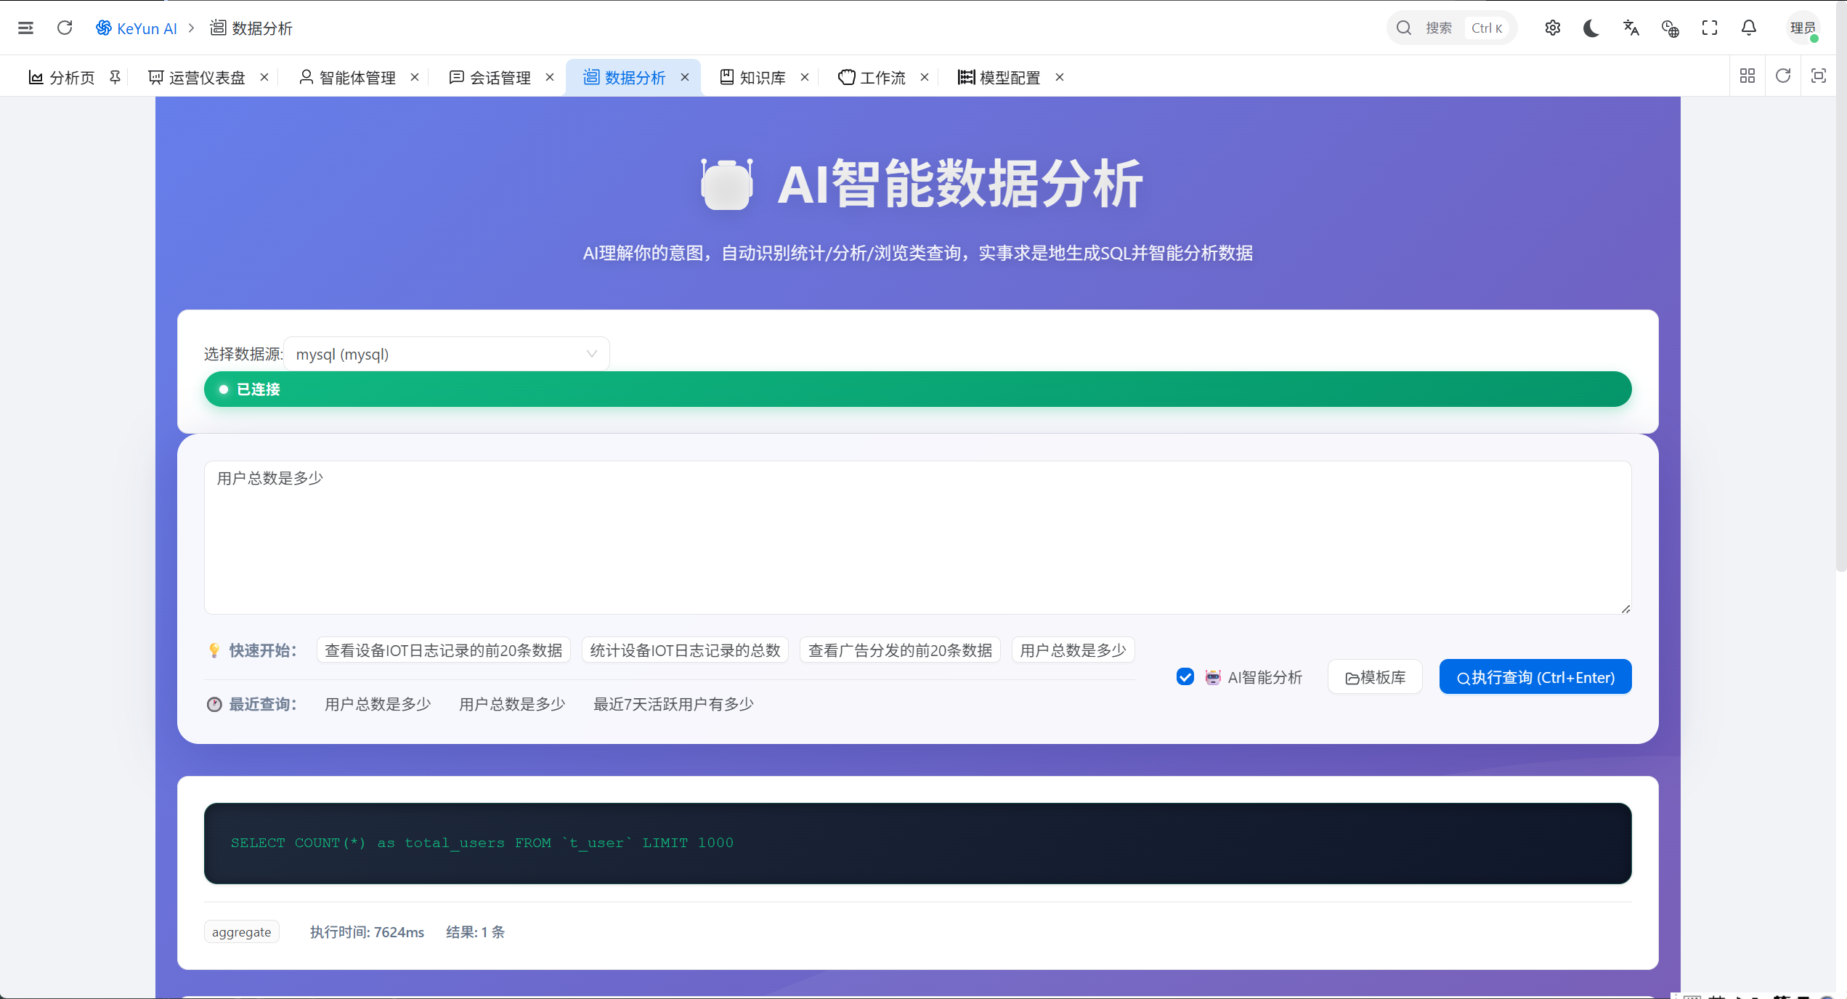
Task: Open the settings gear icon
Action: (1552, 28)
